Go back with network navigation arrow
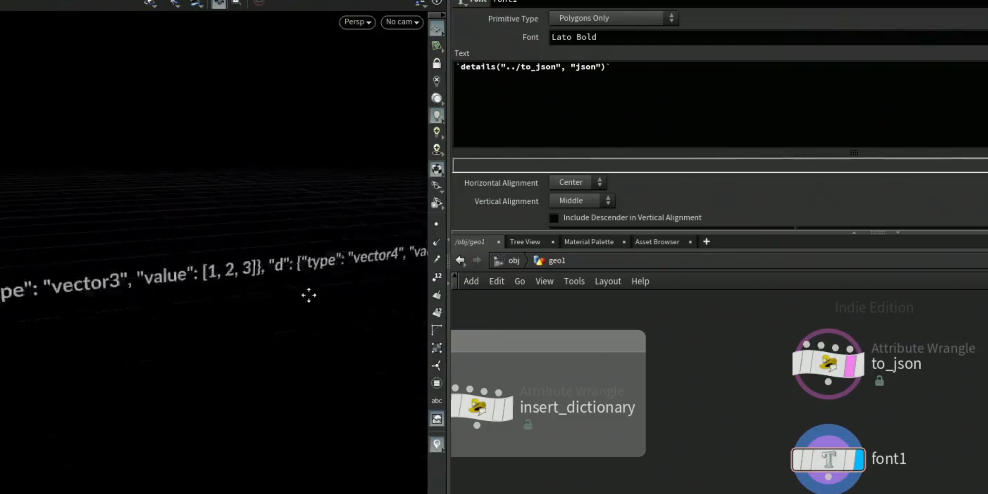The height and width of the screenshot is (494, 988). 460,261
